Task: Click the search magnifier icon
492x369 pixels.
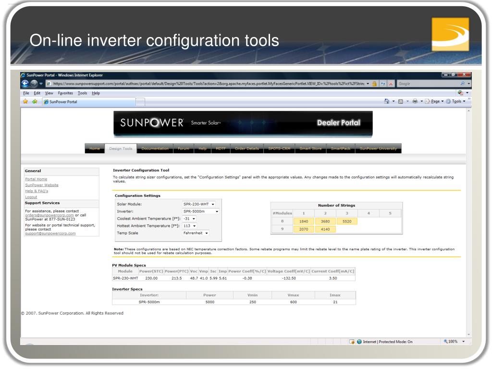Action: click(x=462, y=84)
